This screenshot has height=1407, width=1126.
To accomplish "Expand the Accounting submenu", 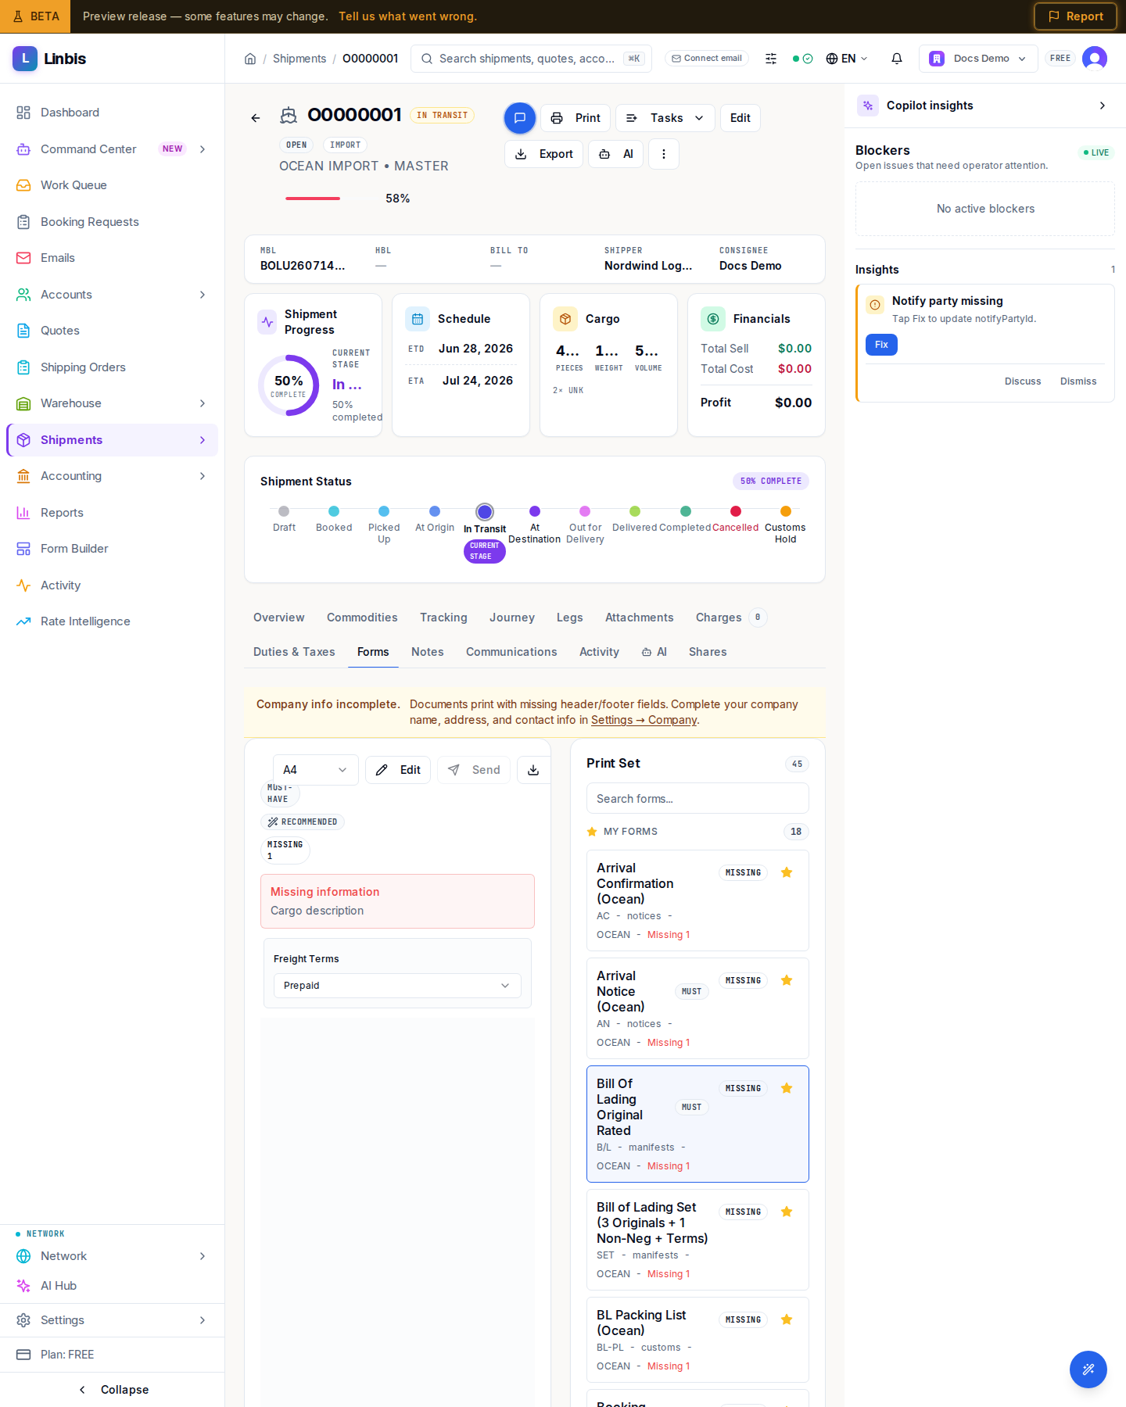I will click(x=203, y=476).
